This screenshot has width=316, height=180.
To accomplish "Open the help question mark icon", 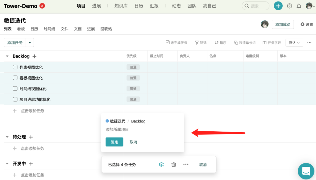I will click(x=289, y=6).
